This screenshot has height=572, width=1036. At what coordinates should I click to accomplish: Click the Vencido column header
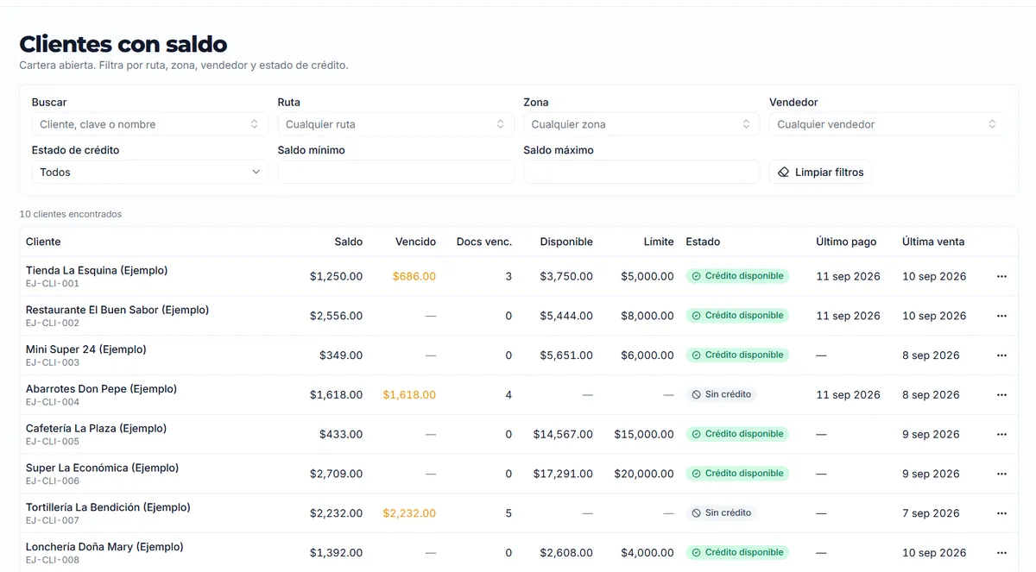(x=415, y=242)
